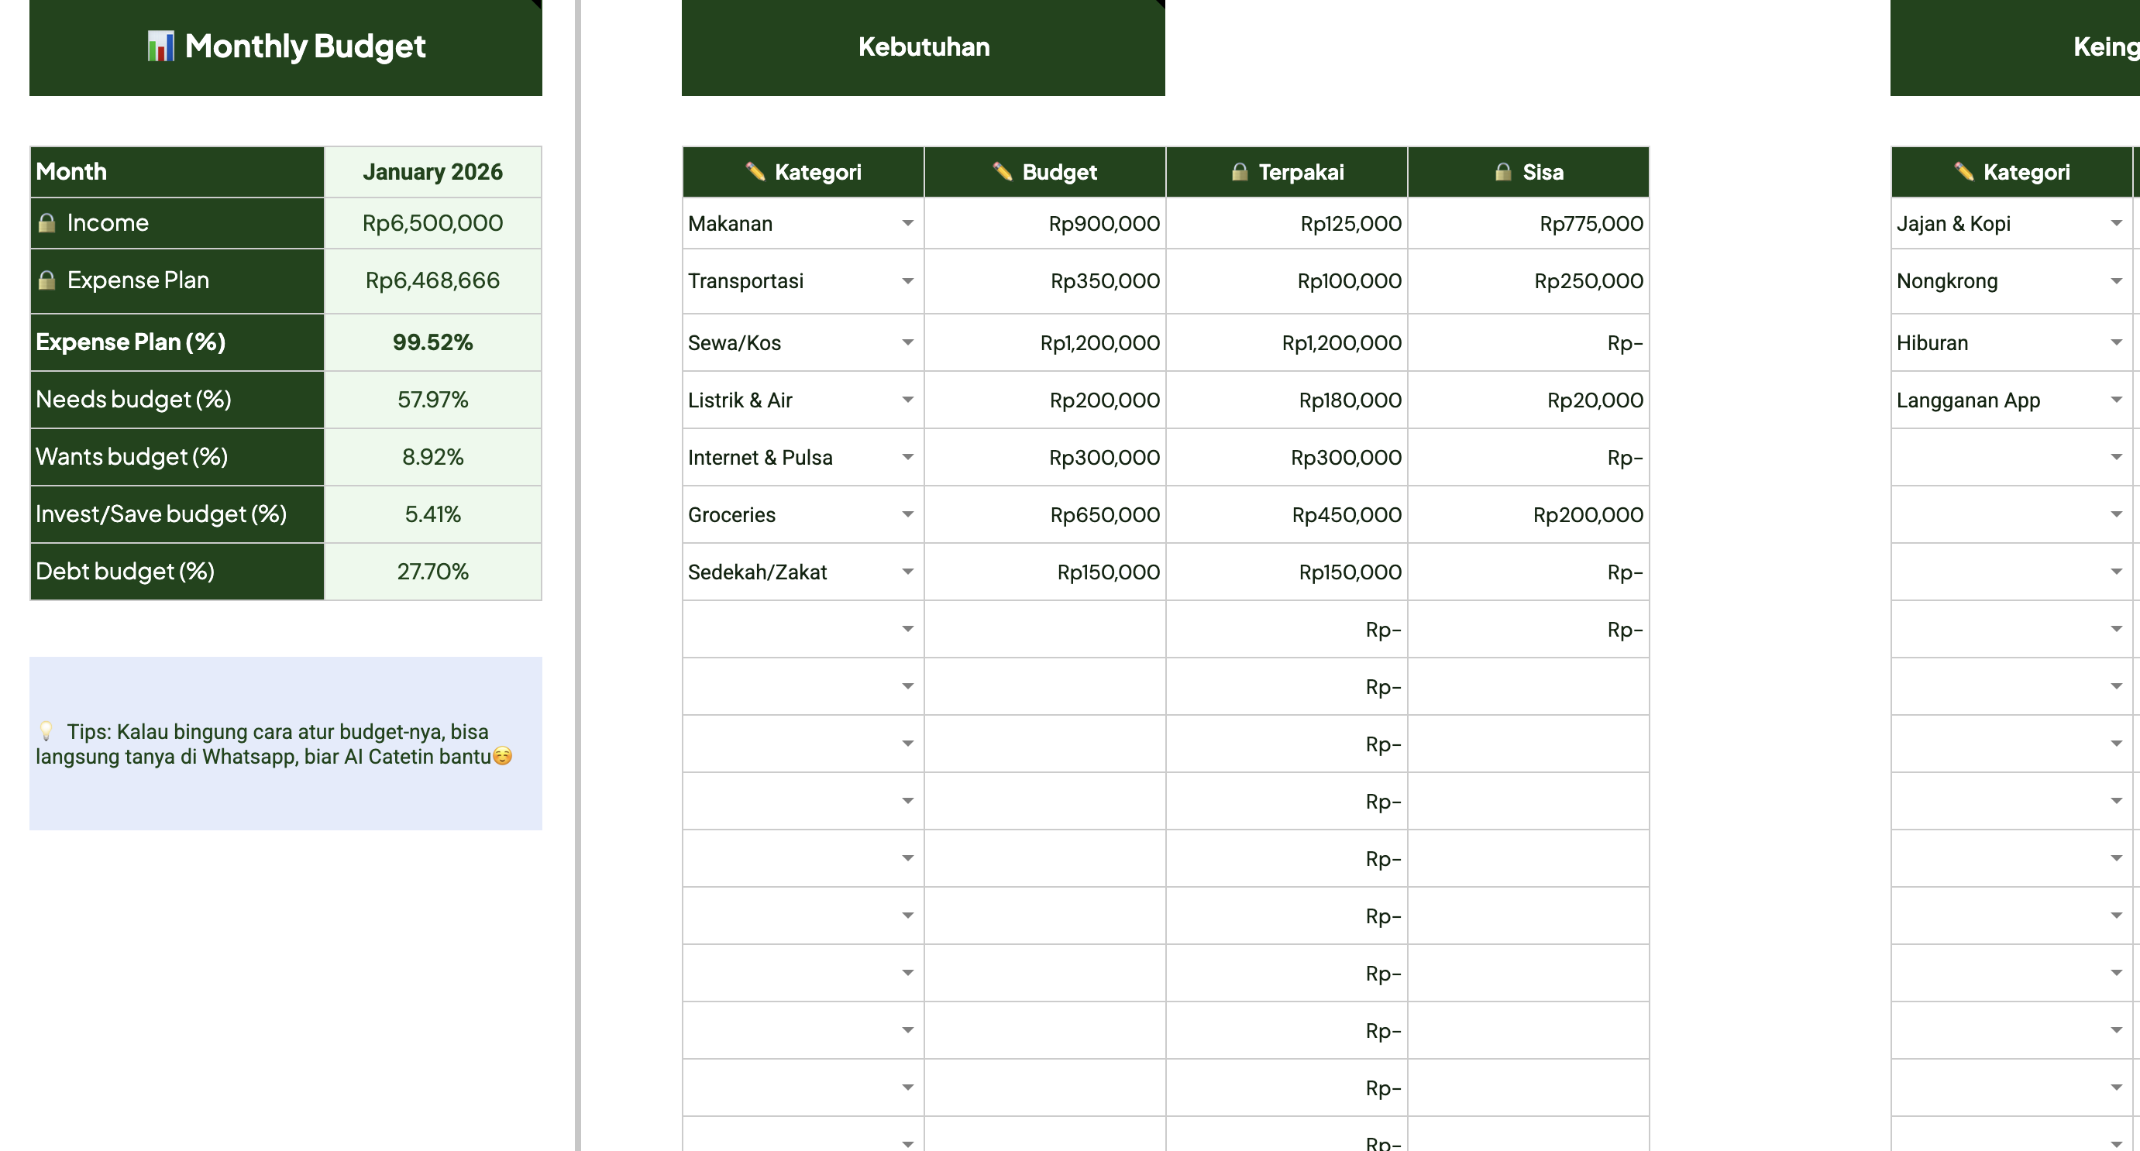Open the empty dropdown below Sedekah/Zakat

pyautogui.click(x=907, y=629)
